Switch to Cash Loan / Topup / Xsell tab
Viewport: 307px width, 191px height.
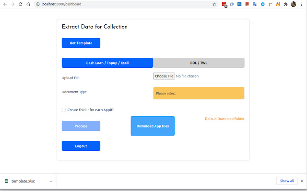pyautogui.click(x=107, y=63)
